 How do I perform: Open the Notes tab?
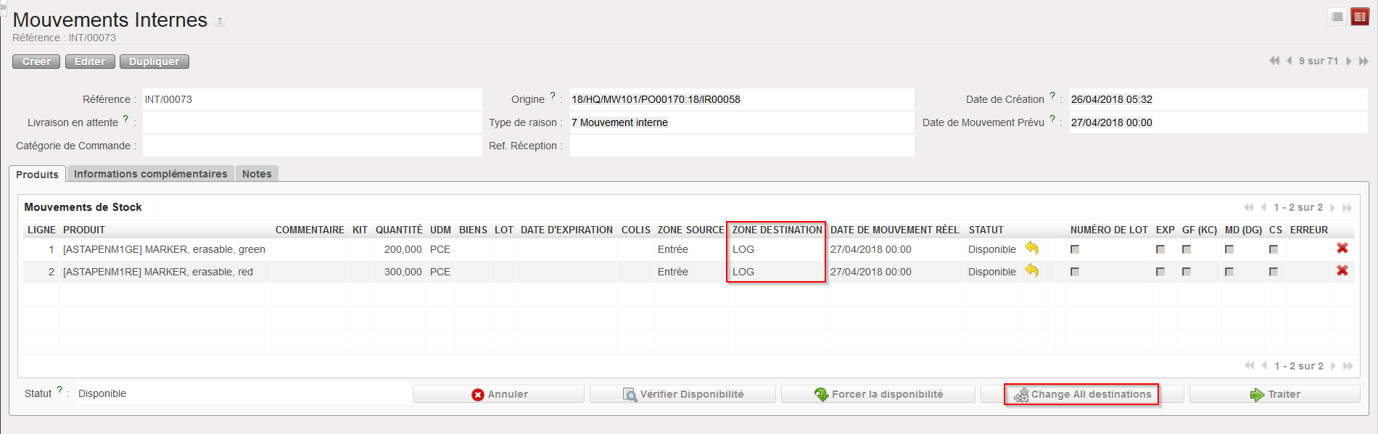click(257, 174)
